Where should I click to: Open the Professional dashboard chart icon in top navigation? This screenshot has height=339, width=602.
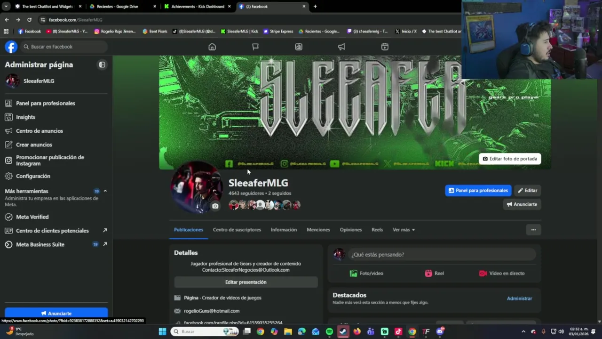[x=299, y=47]
